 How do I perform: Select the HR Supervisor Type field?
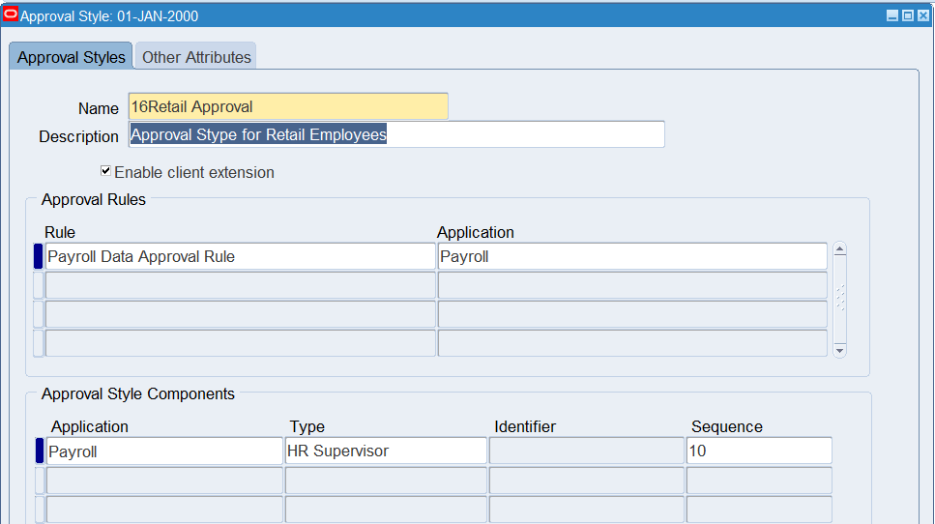click(385, 451)
